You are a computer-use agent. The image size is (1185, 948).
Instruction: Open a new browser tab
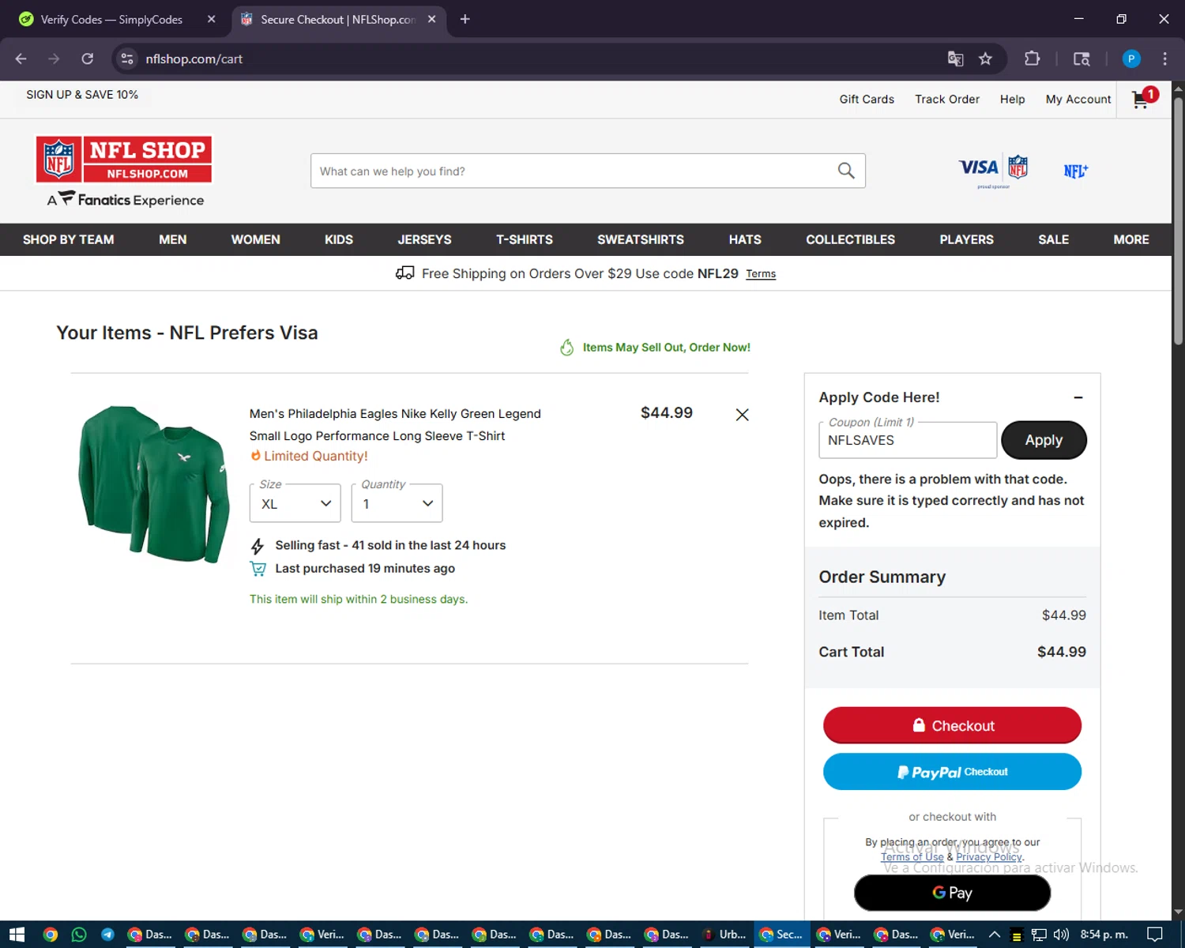pos(465,19)
